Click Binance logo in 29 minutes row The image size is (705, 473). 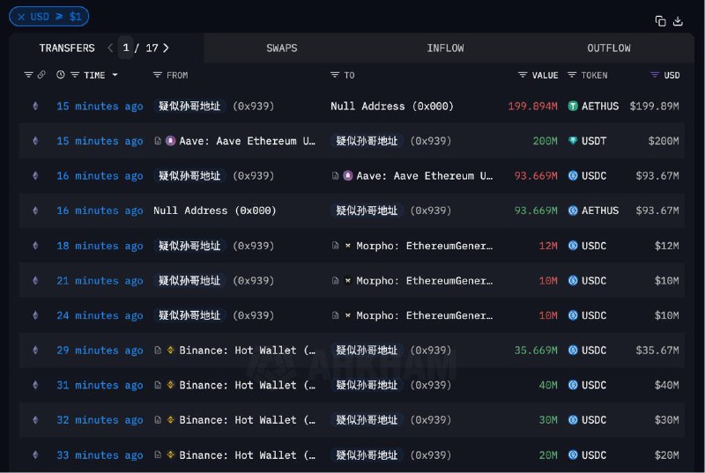[170, 350]
